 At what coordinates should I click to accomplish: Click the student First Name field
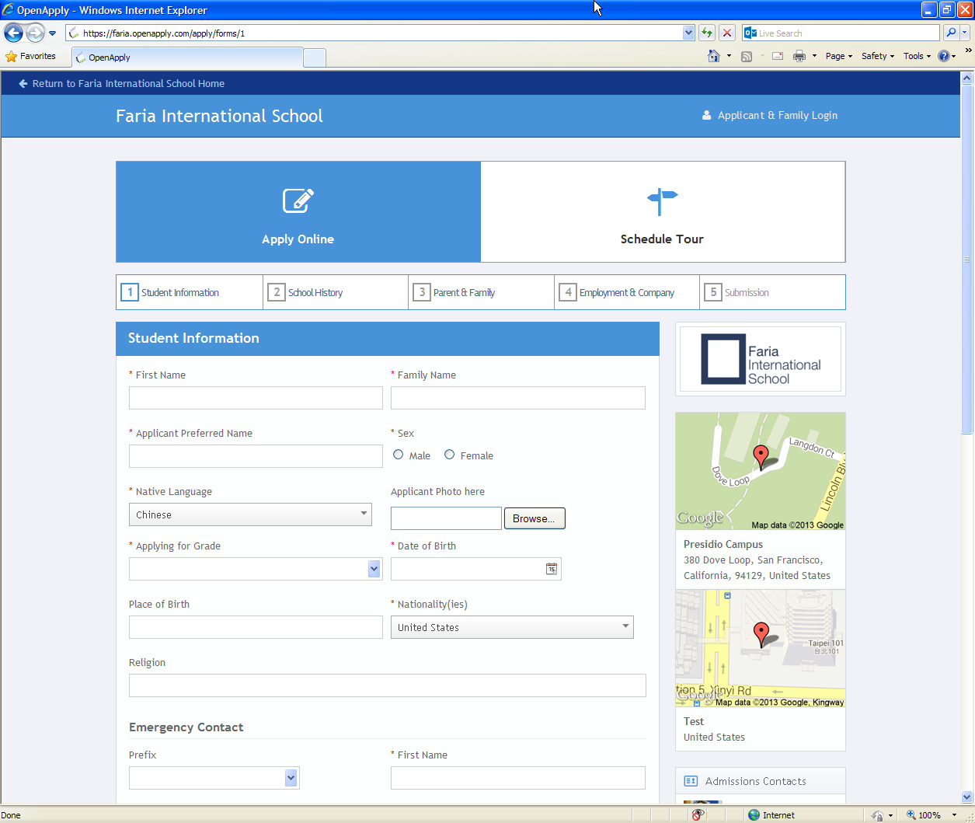256,398
